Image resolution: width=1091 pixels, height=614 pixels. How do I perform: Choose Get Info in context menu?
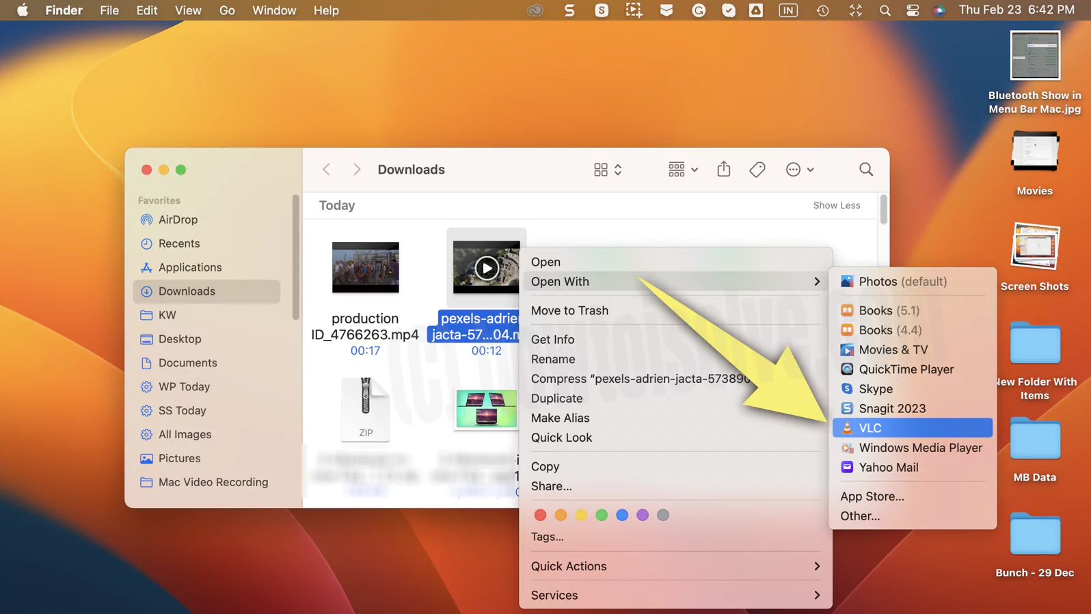[x=675, y=340]
